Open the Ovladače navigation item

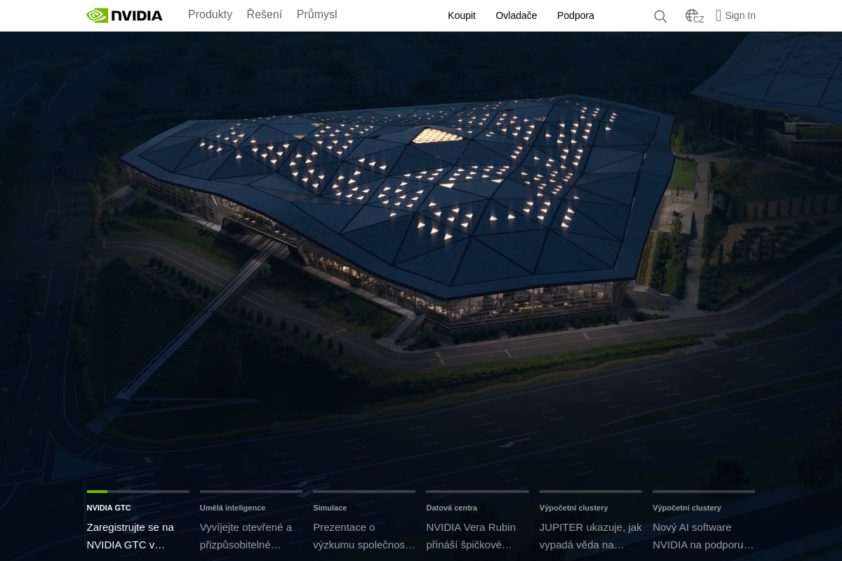tap(516, 15)
